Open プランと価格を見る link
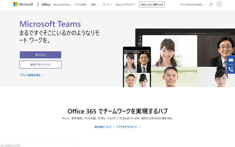The image size is (235, 147). click(32, 75)
